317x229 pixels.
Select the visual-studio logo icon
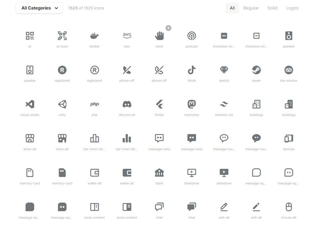coord(30,104)
